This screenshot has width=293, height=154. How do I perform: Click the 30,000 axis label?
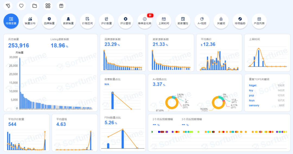click(x=14, y=57)
